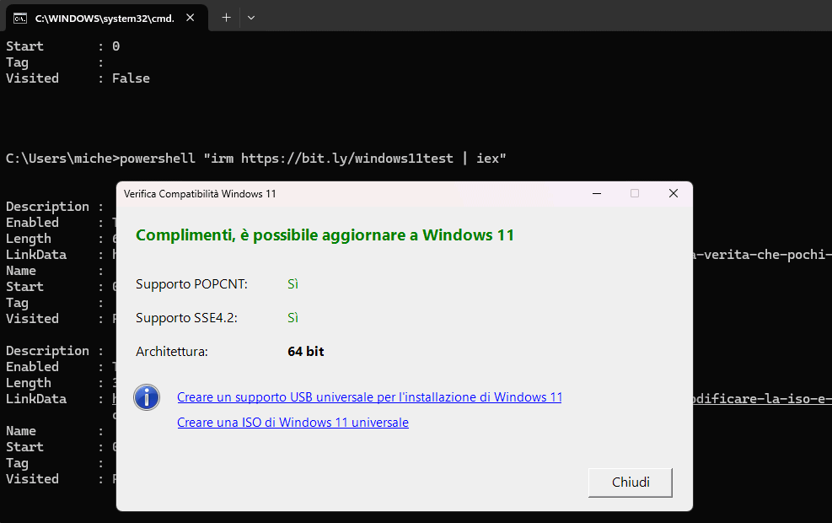Click the 'Sì' value beside Supporto SSE4.2
Viewport: 832px width, 523px height.
(x=293, y=318)
